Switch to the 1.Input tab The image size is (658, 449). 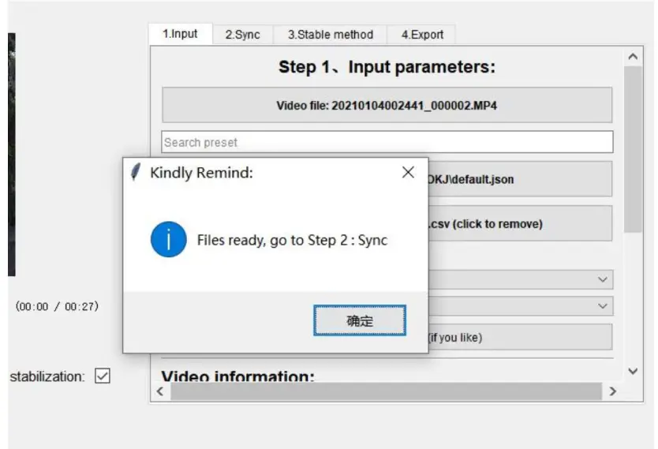[x=180, y=34]
